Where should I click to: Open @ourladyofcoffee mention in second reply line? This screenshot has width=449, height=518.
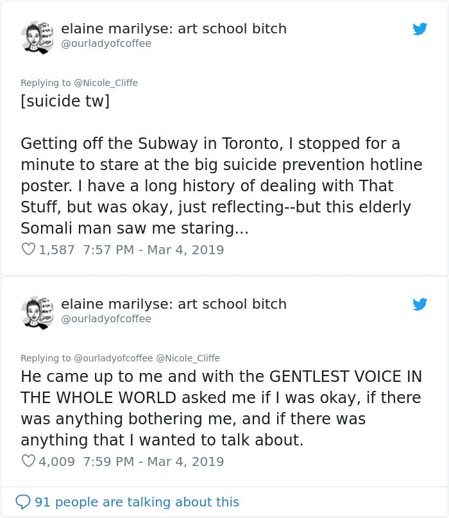(x=114, y=358)
